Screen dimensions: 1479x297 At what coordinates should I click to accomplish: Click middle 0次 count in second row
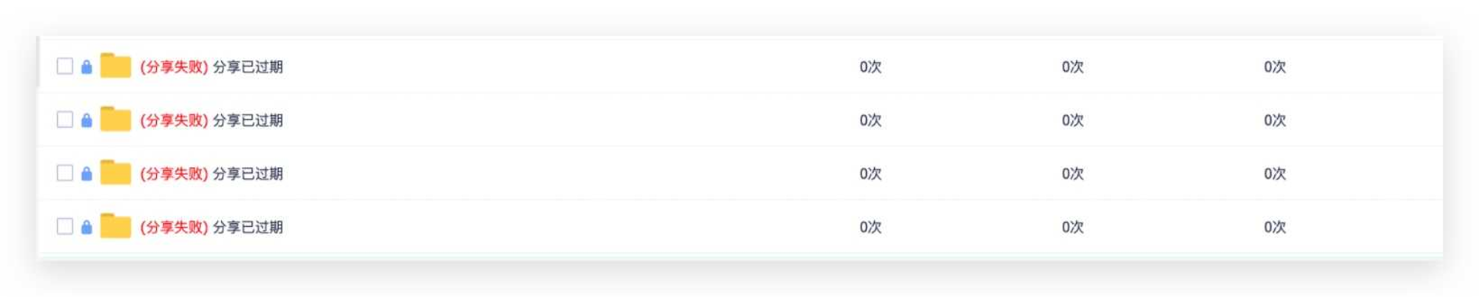click(x=1072, y=120)
